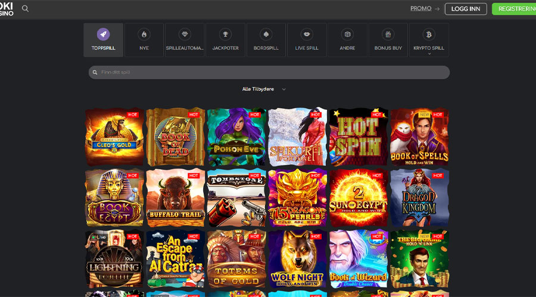Click the green Registrering button
This screenshot has width=536, height=297.
pos(514,9)
